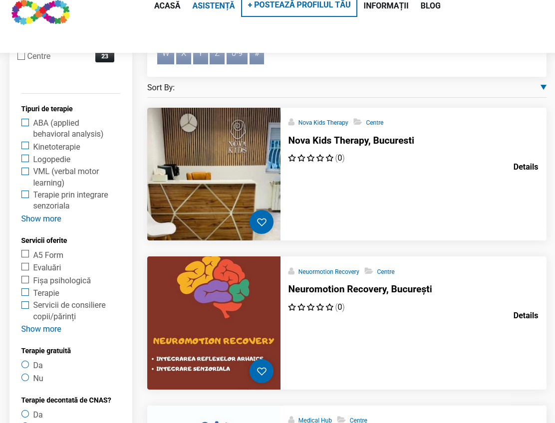This screenshot has height=423, width=555.
Task: Expand Show more under Servicii oferite
Action: pos(41,329)
